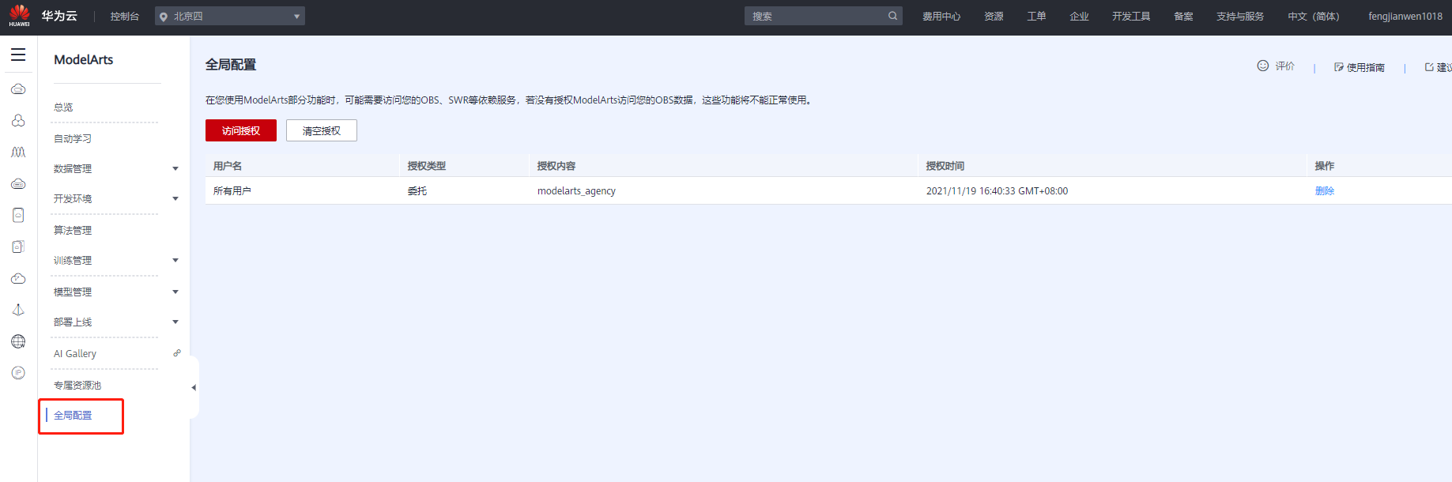Click the storage document icon in sidebar
This screenshot has height=482, width=1452.
pyautogui.click(x=18, y=215)
